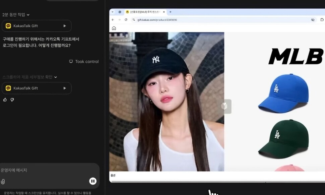Click the browser reload icon
This screenshot has height=195, width=325.
(x=126, y=20)
